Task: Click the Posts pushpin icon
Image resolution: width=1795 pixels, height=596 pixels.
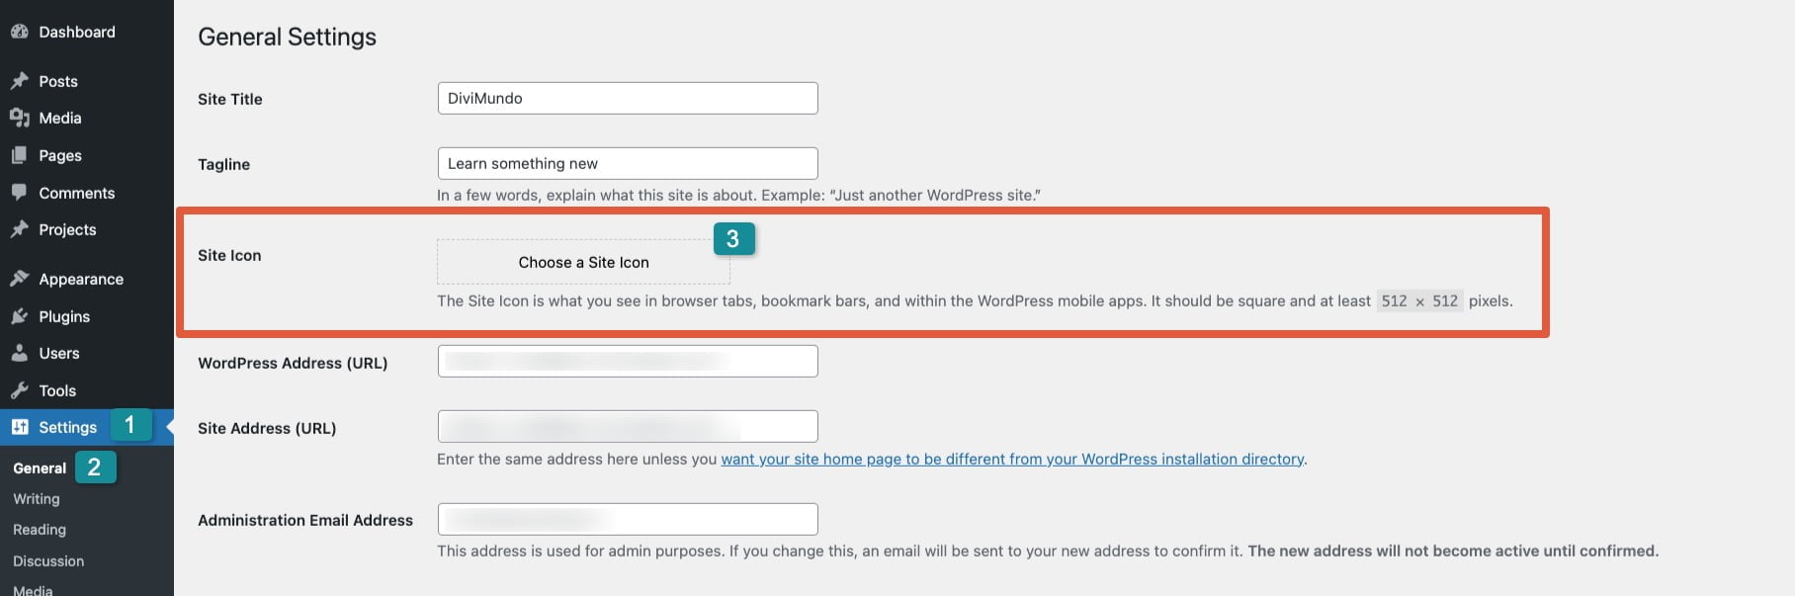Action: coord(19,81)
